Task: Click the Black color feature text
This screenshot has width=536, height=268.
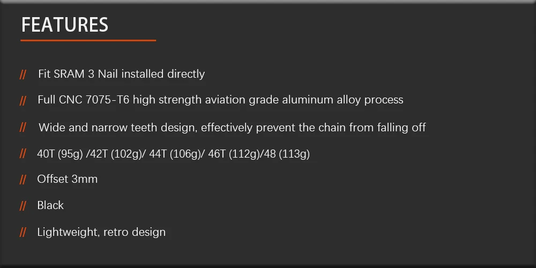Action: (50, 205)
